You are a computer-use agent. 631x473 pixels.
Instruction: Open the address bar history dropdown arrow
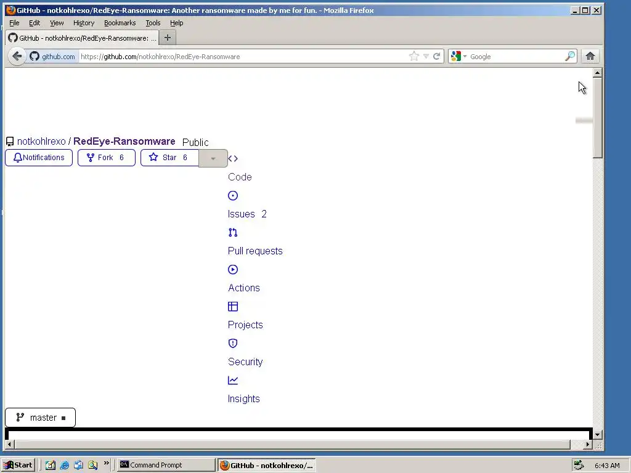[426, 56]
